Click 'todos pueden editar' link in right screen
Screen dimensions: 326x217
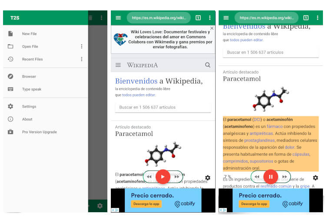pyautogui.click(x=246, y=40)
